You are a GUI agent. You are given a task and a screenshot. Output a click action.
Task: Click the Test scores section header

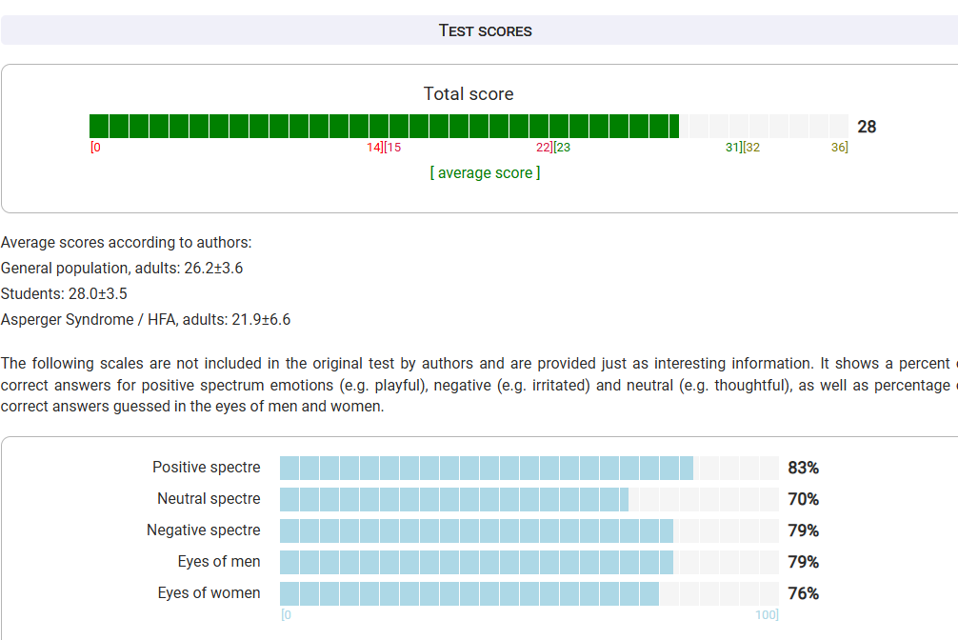(485, 30)
